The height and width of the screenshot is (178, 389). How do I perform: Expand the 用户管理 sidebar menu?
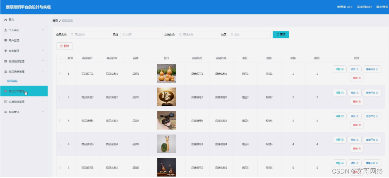point(24,40)
